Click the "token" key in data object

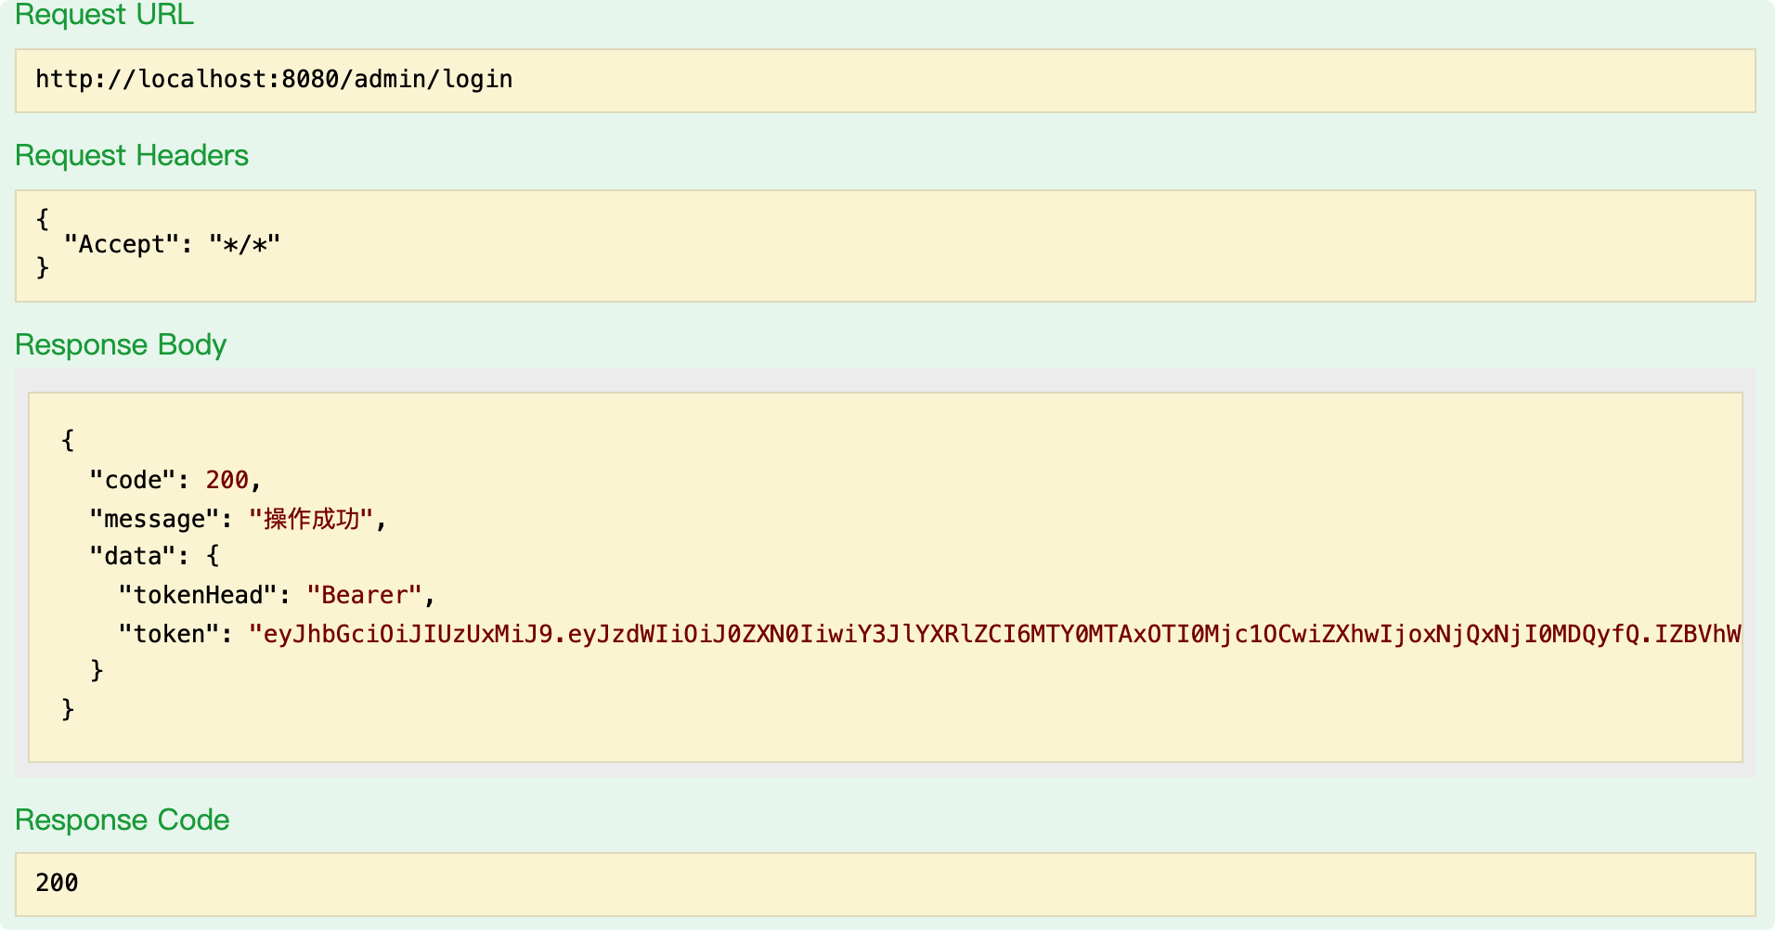pos(168,634)
